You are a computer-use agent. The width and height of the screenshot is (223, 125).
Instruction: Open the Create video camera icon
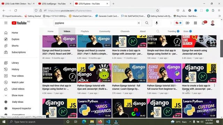tap(187, 23)
